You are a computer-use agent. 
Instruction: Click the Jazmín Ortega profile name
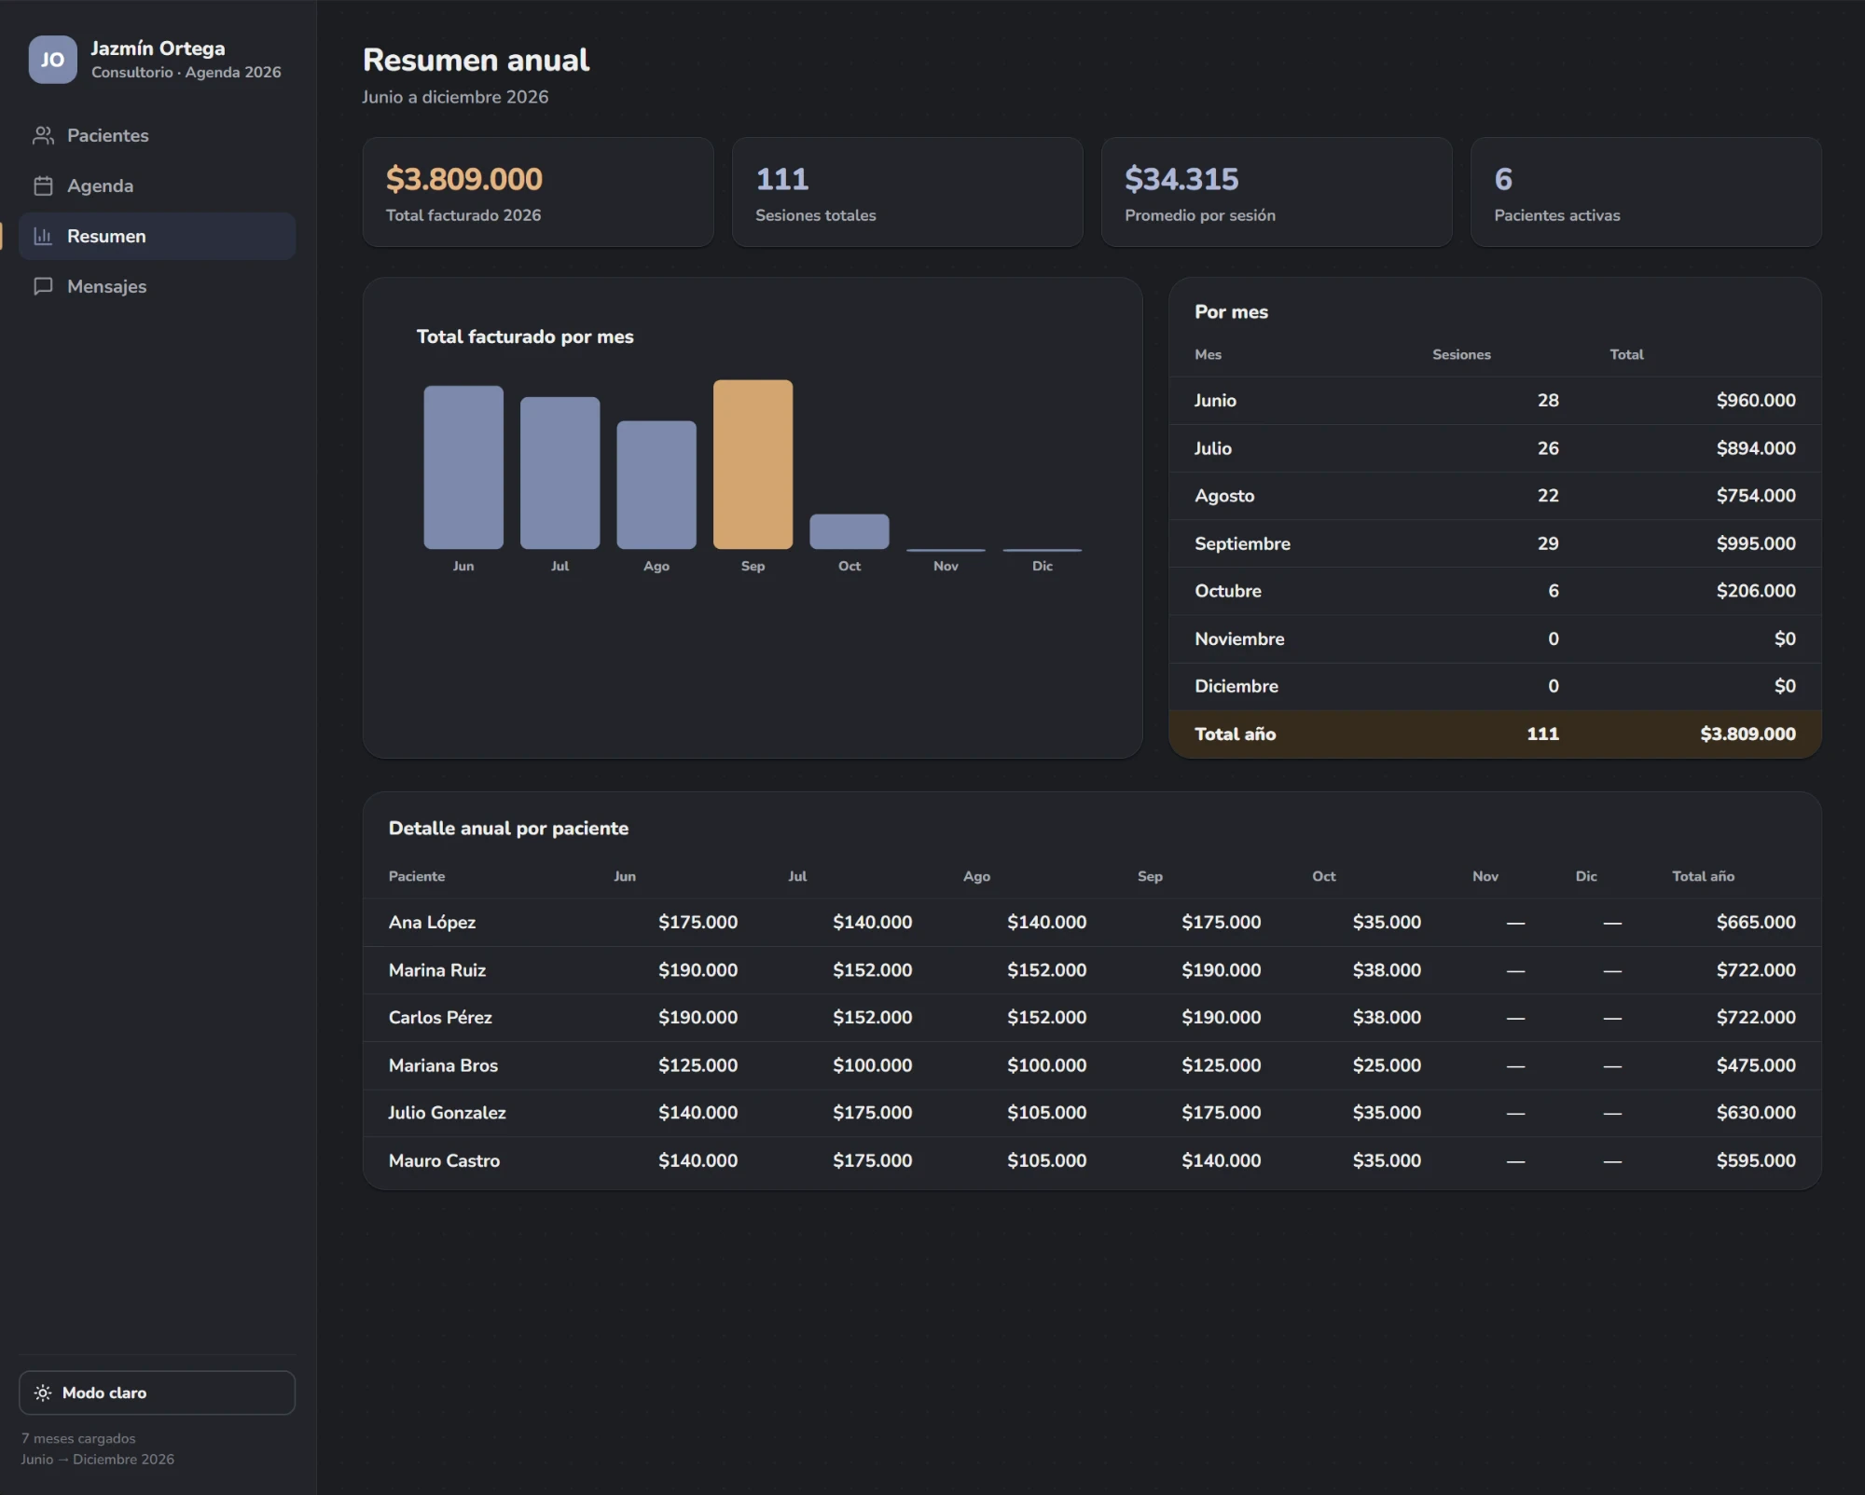coord(158,48)
